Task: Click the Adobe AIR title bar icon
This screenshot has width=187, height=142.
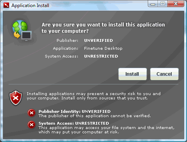Action: 6,6
